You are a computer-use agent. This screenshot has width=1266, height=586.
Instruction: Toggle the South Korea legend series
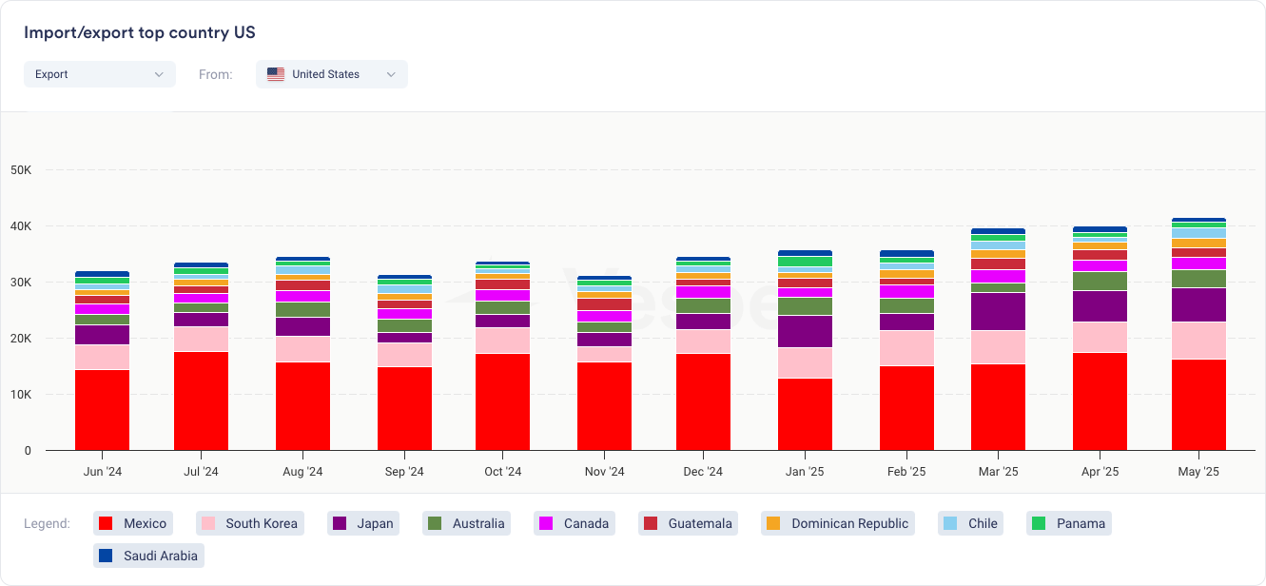coord(250,523)
